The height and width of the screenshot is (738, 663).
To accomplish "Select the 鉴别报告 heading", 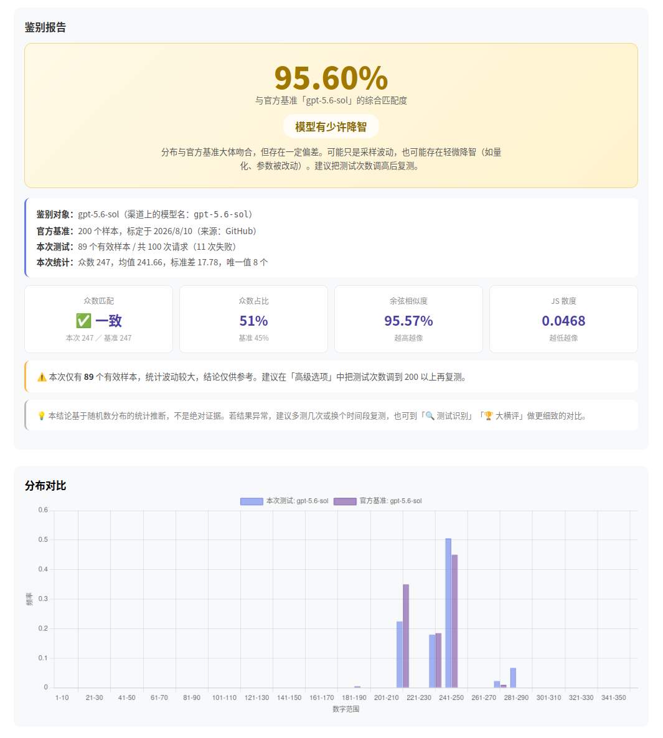I will pyautogui.click(x=45, y=27).
